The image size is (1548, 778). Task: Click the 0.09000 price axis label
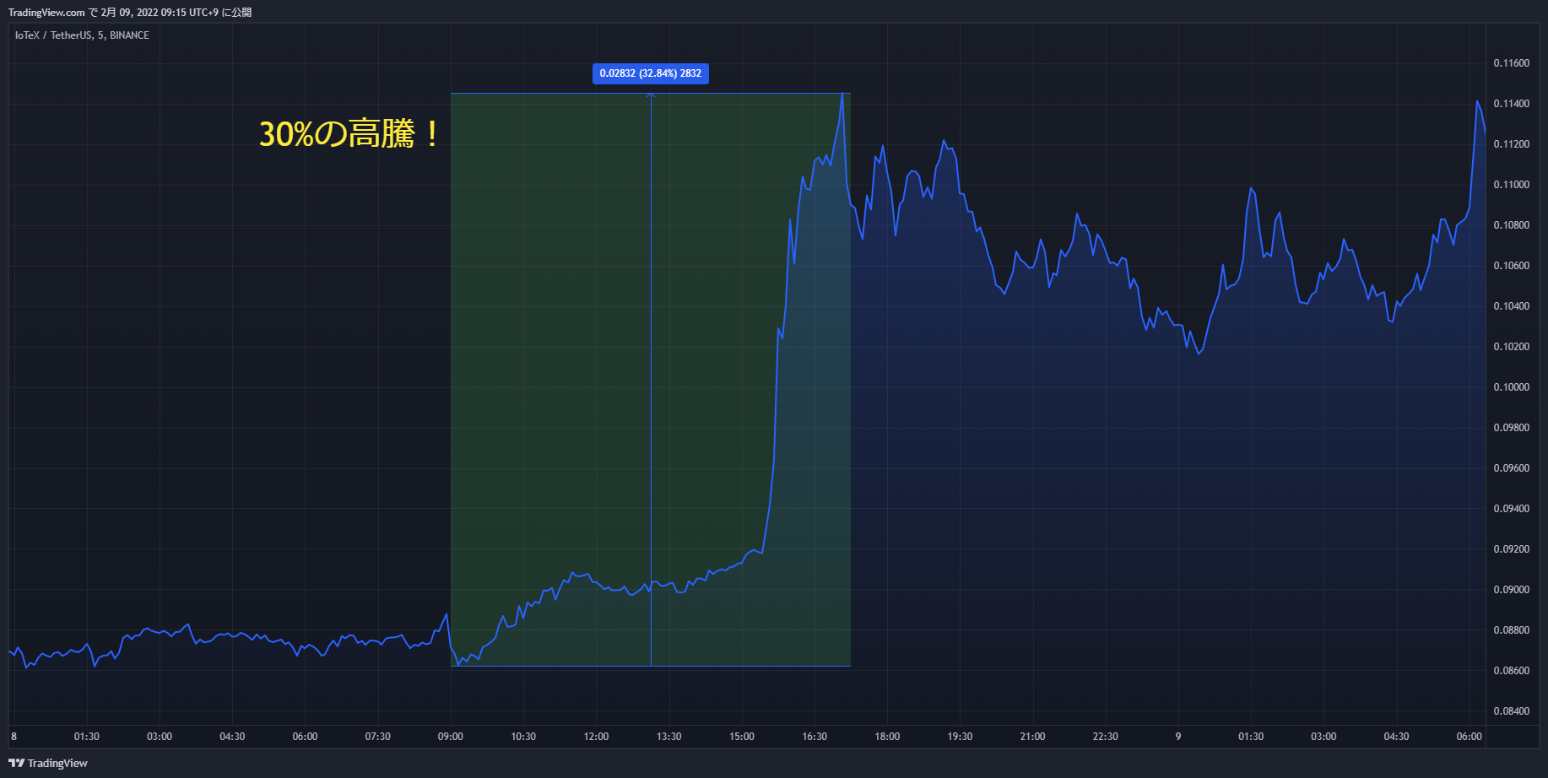tap(1511, 590)
